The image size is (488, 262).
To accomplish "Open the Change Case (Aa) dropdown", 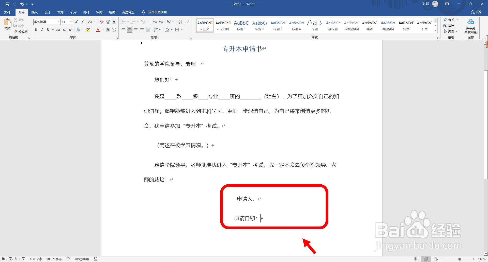I will click(x=91, y=22).
